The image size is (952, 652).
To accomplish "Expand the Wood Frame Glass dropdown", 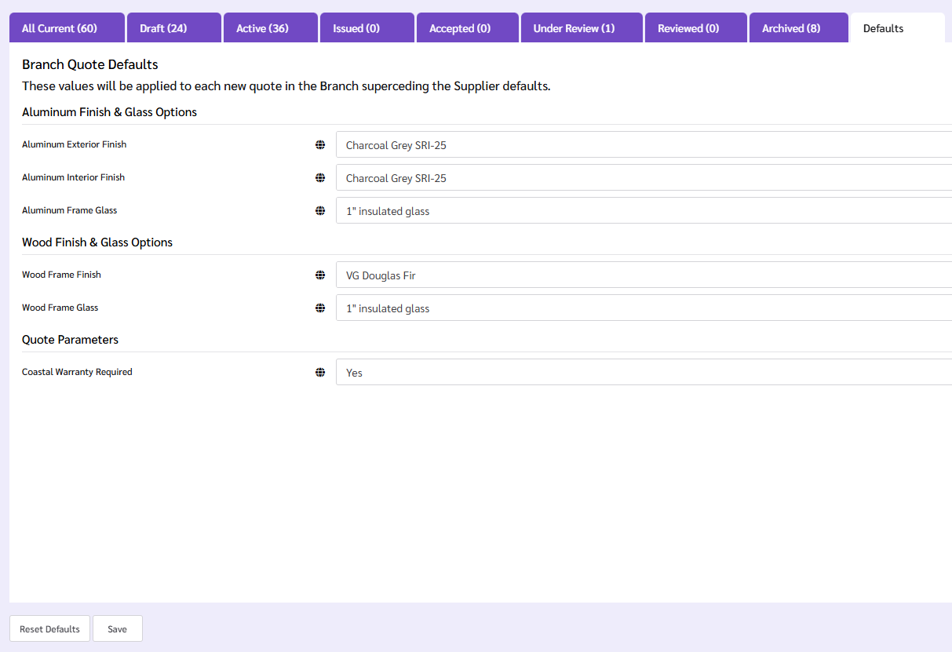I will pos(644,308).
